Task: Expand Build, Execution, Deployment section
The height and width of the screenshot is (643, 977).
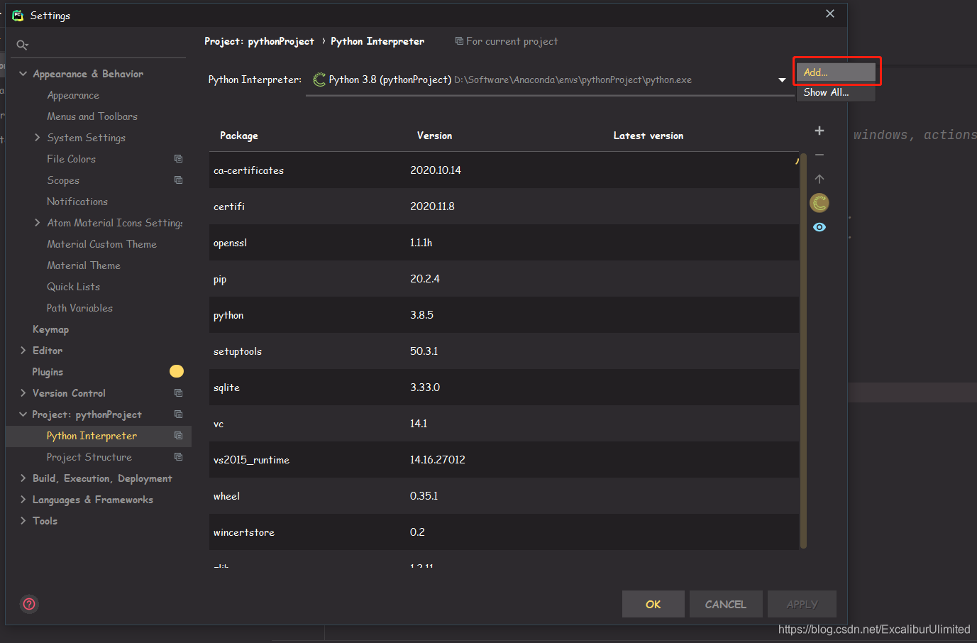Action: [23, 478]
